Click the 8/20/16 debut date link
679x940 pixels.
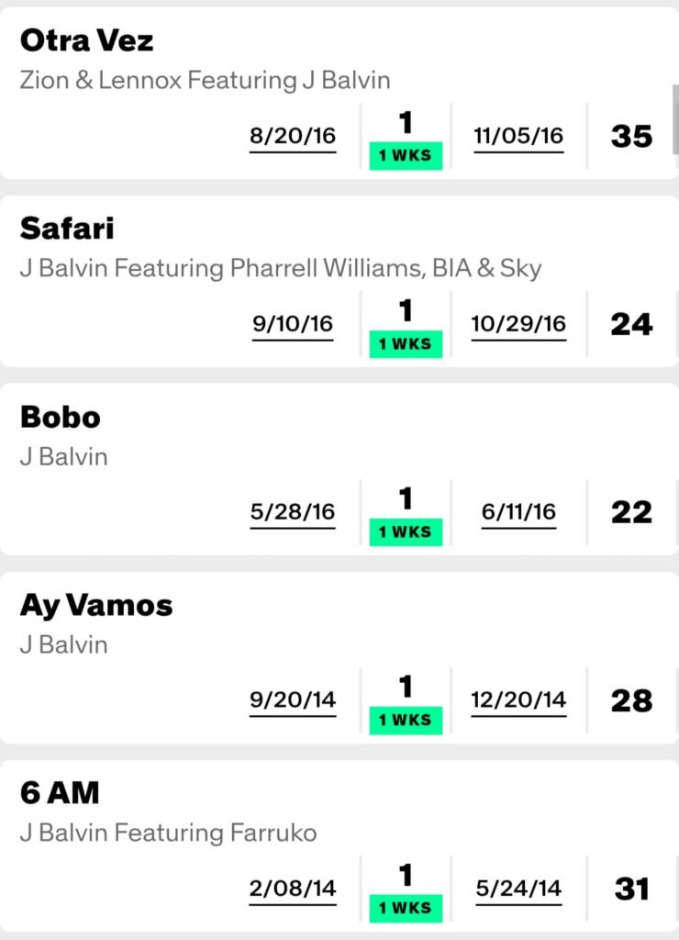(x=293, y=137)
